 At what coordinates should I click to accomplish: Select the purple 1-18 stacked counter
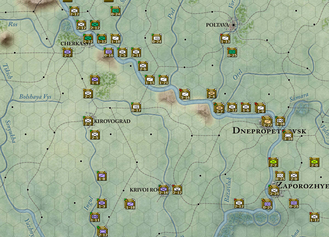click(130, 204)
